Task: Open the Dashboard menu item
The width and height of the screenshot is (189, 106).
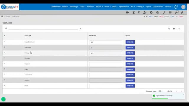Action: click(x=56, y=6)
